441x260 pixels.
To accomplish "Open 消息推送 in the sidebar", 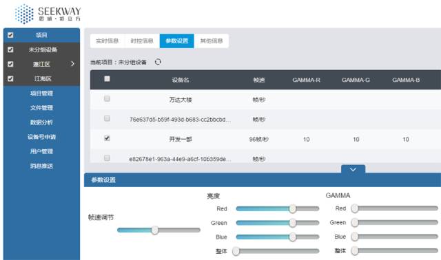I will (41, 166).
